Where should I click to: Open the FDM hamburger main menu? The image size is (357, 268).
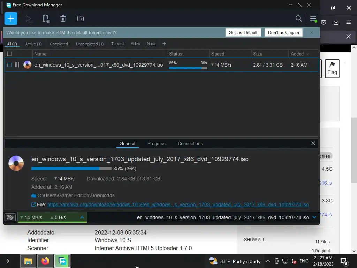(313, 19)
